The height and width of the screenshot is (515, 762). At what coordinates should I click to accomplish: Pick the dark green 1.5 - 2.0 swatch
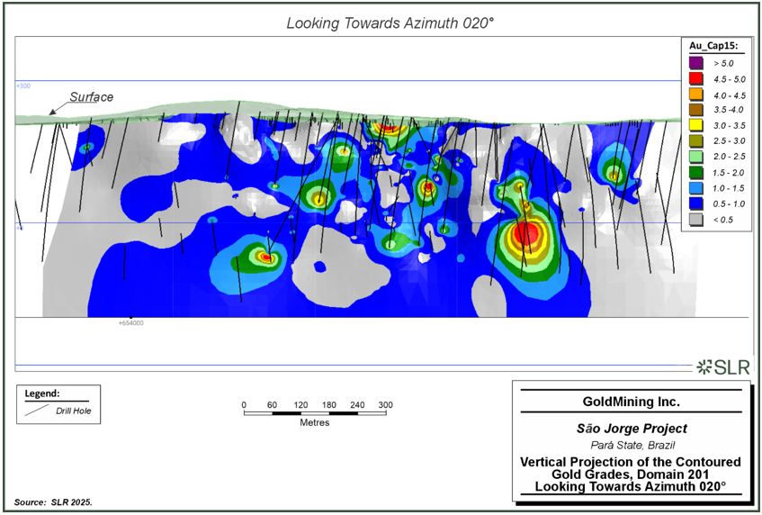(x=696, y=172)
